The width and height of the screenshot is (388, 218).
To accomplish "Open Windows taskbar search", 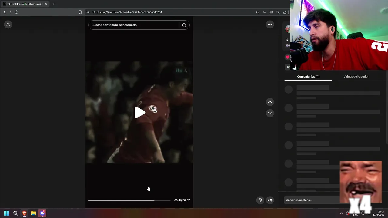I will pyautogui.click(x=15, y=213).
